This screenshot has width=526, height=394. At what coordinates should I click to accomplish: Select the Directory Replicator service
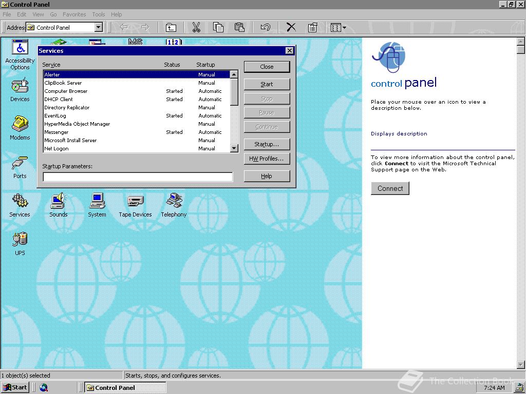(137, 108)
